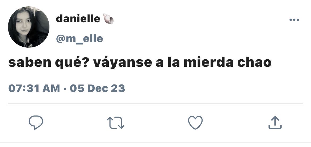Click the dot separator between time and date

point(65,88)
